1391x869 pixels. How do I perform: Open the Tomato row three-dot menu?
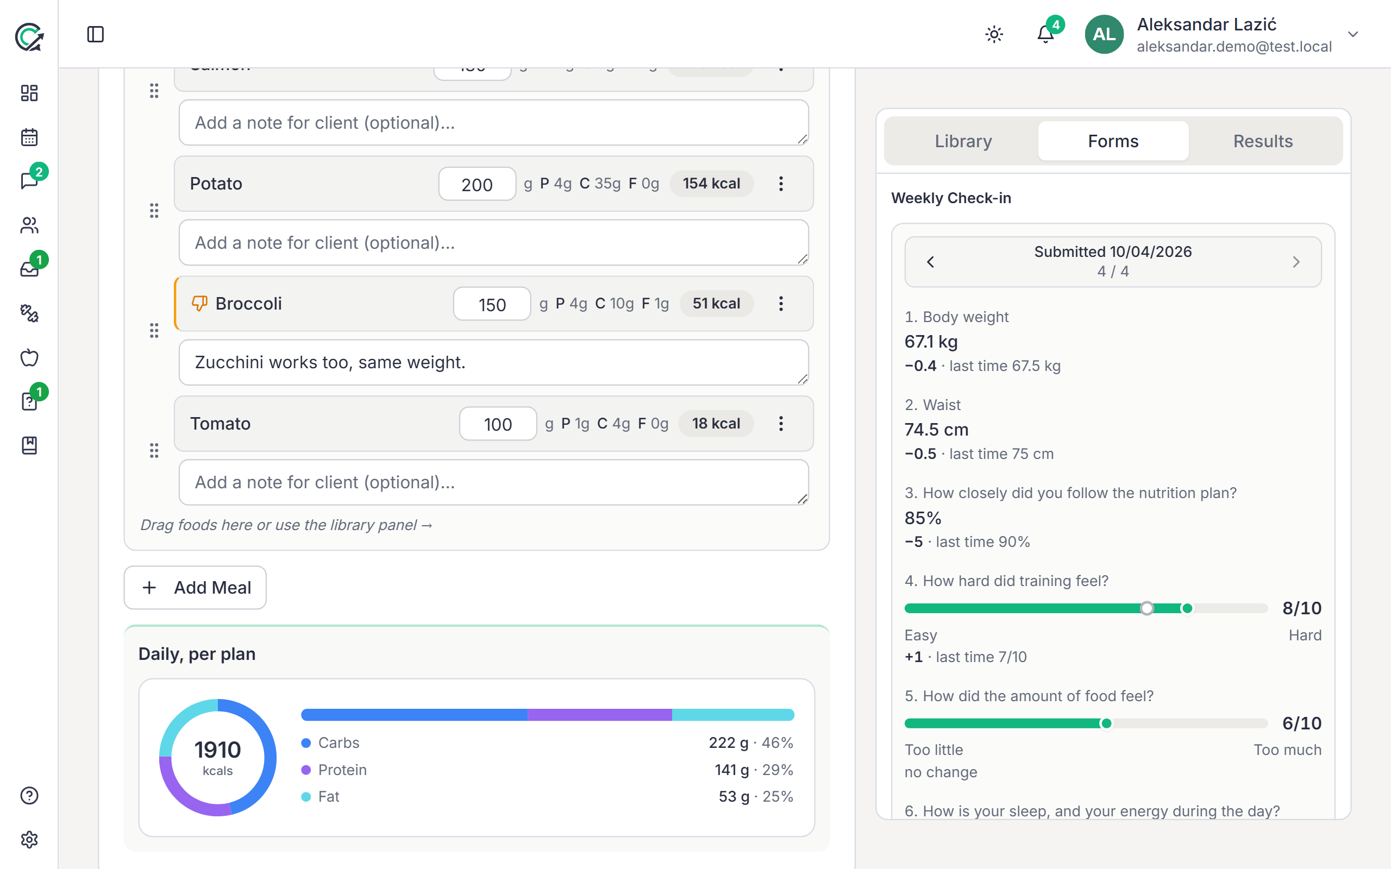coord(781,424)
